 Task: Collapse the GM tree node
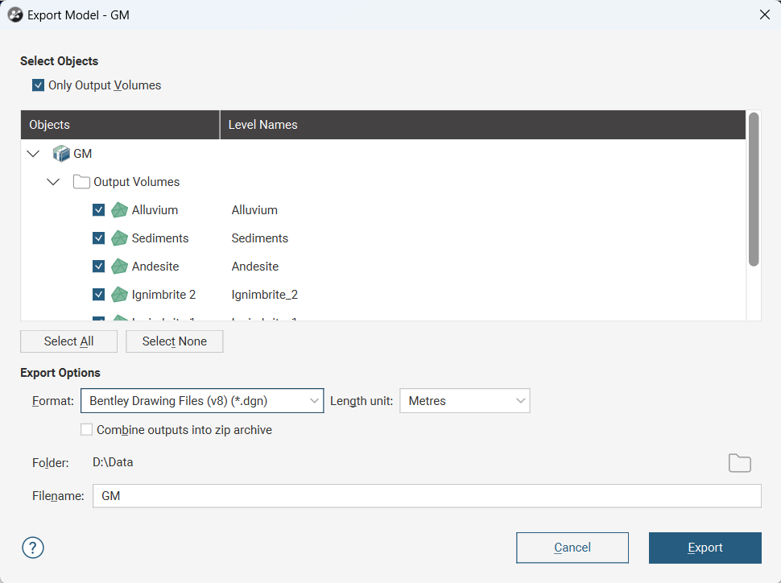33,154
